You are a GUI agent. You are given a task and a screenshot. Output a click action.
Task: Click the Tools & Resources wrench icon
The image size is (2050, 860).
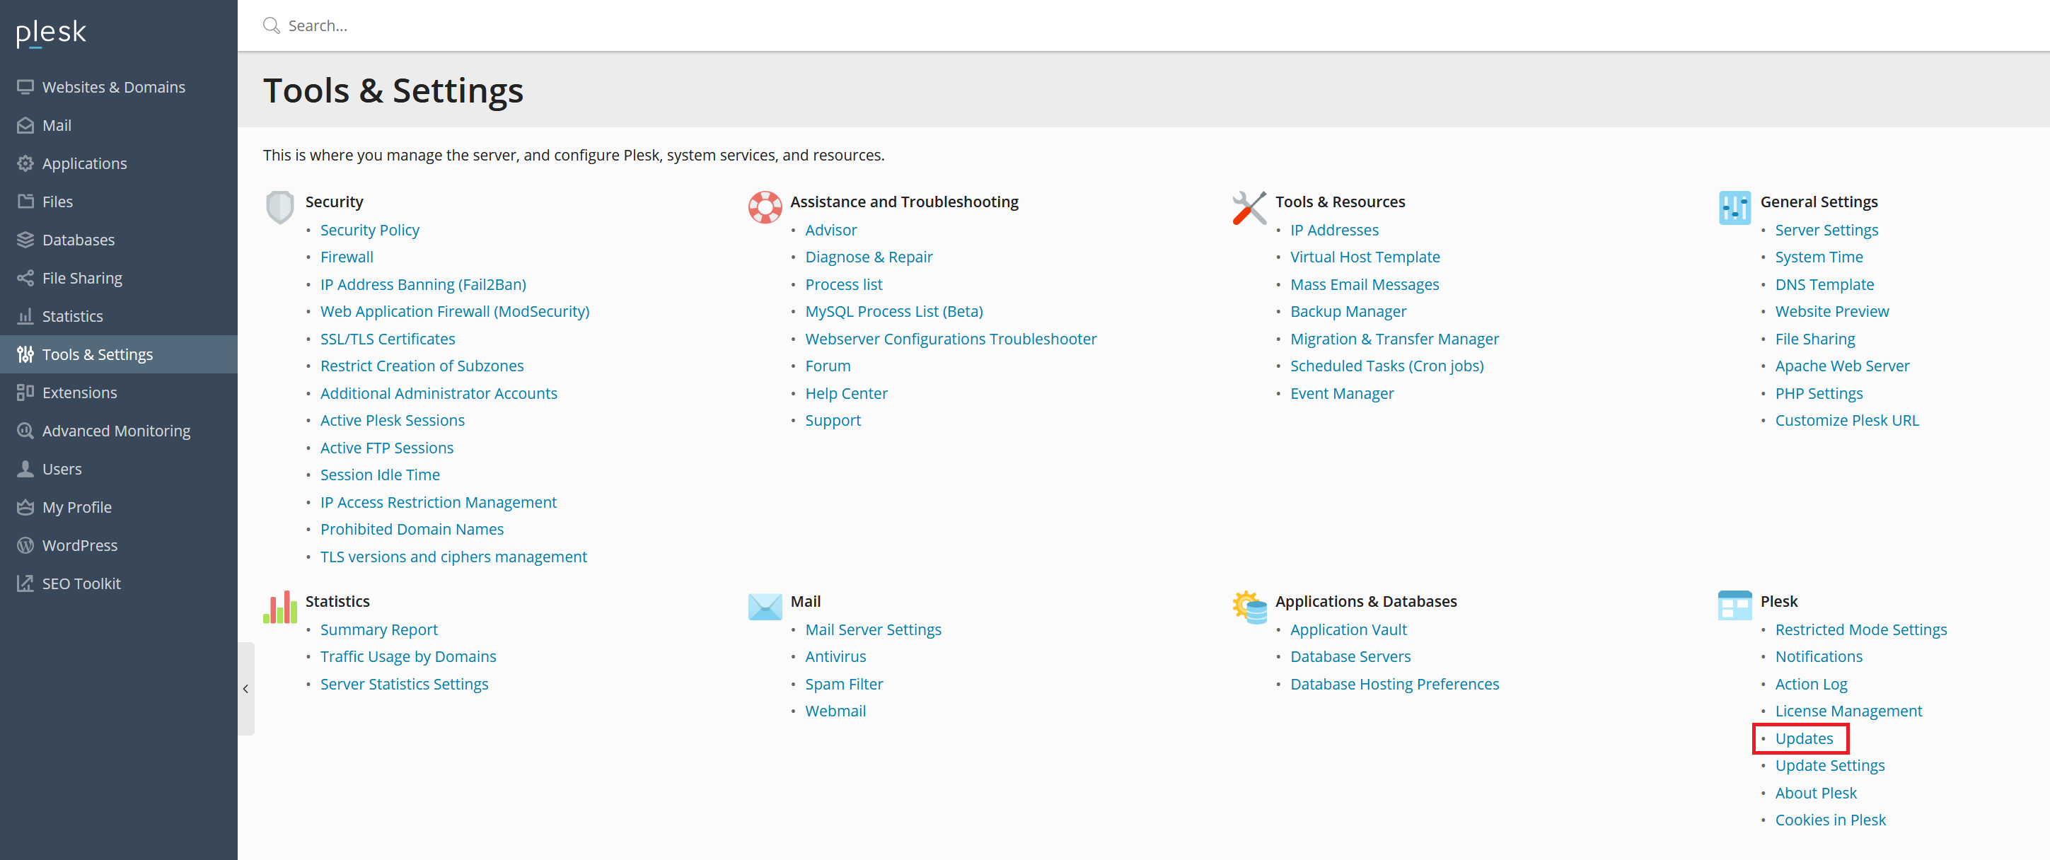tap(1249, 208)
